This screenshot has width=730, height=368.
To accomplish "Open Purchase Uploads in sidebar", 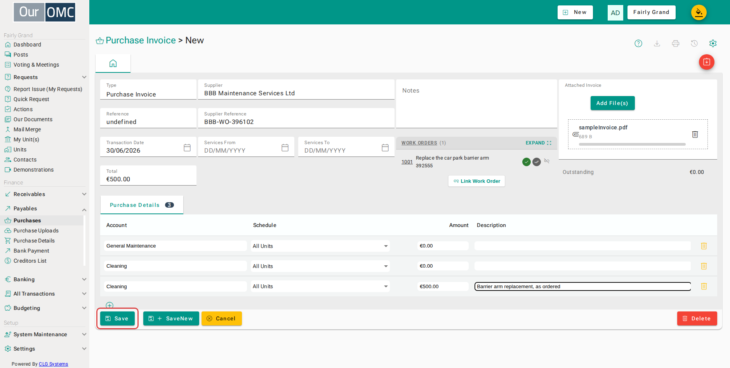I will pyautogui.click(x=36, y=230).
